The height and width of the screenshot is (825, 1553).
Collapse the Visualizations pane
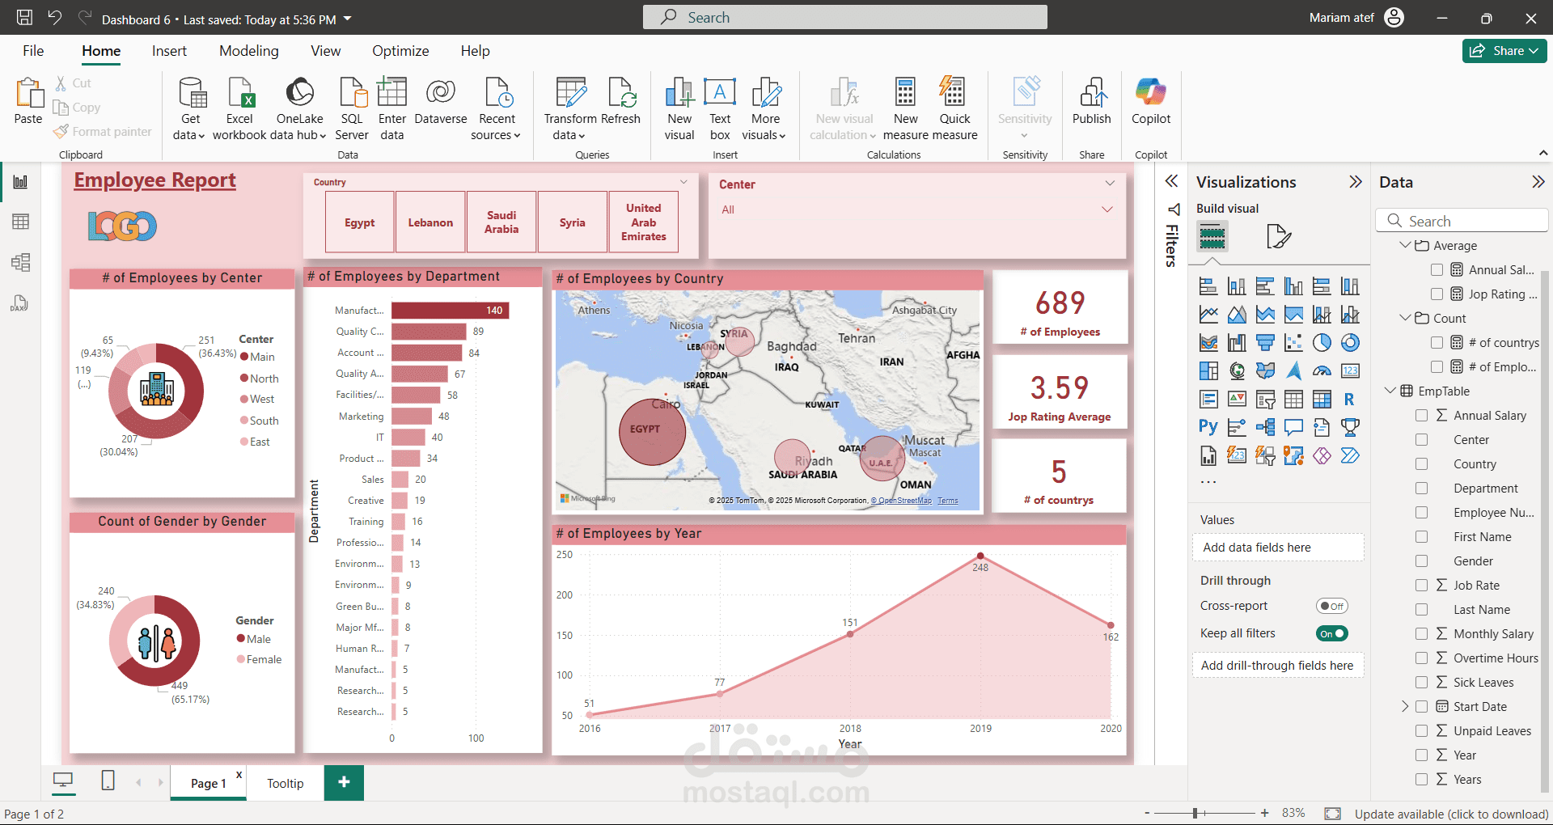tap(1356, 182)
